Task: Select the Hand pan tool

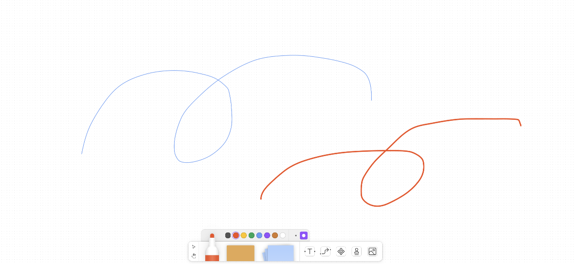Action: tap(194, 256)
